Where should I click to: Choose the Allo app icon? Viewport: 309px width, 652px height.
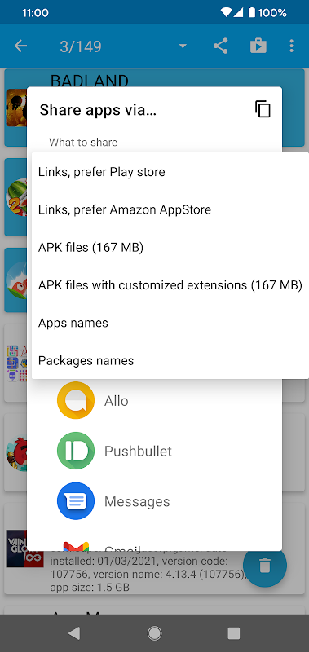(x=76, y=400)
